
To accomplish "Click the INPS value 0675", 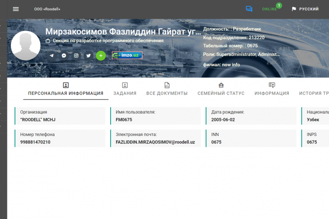I will coord(312,142).
